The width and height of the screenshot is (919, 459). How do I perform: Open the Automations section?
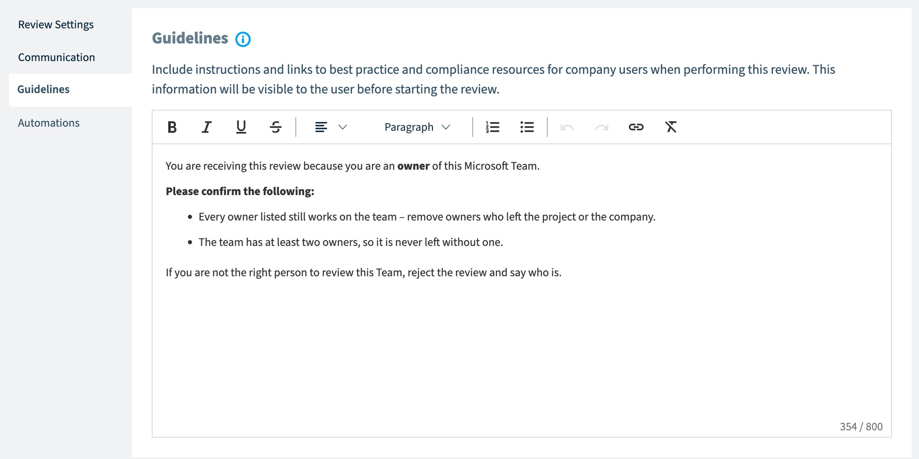(49, 123)
